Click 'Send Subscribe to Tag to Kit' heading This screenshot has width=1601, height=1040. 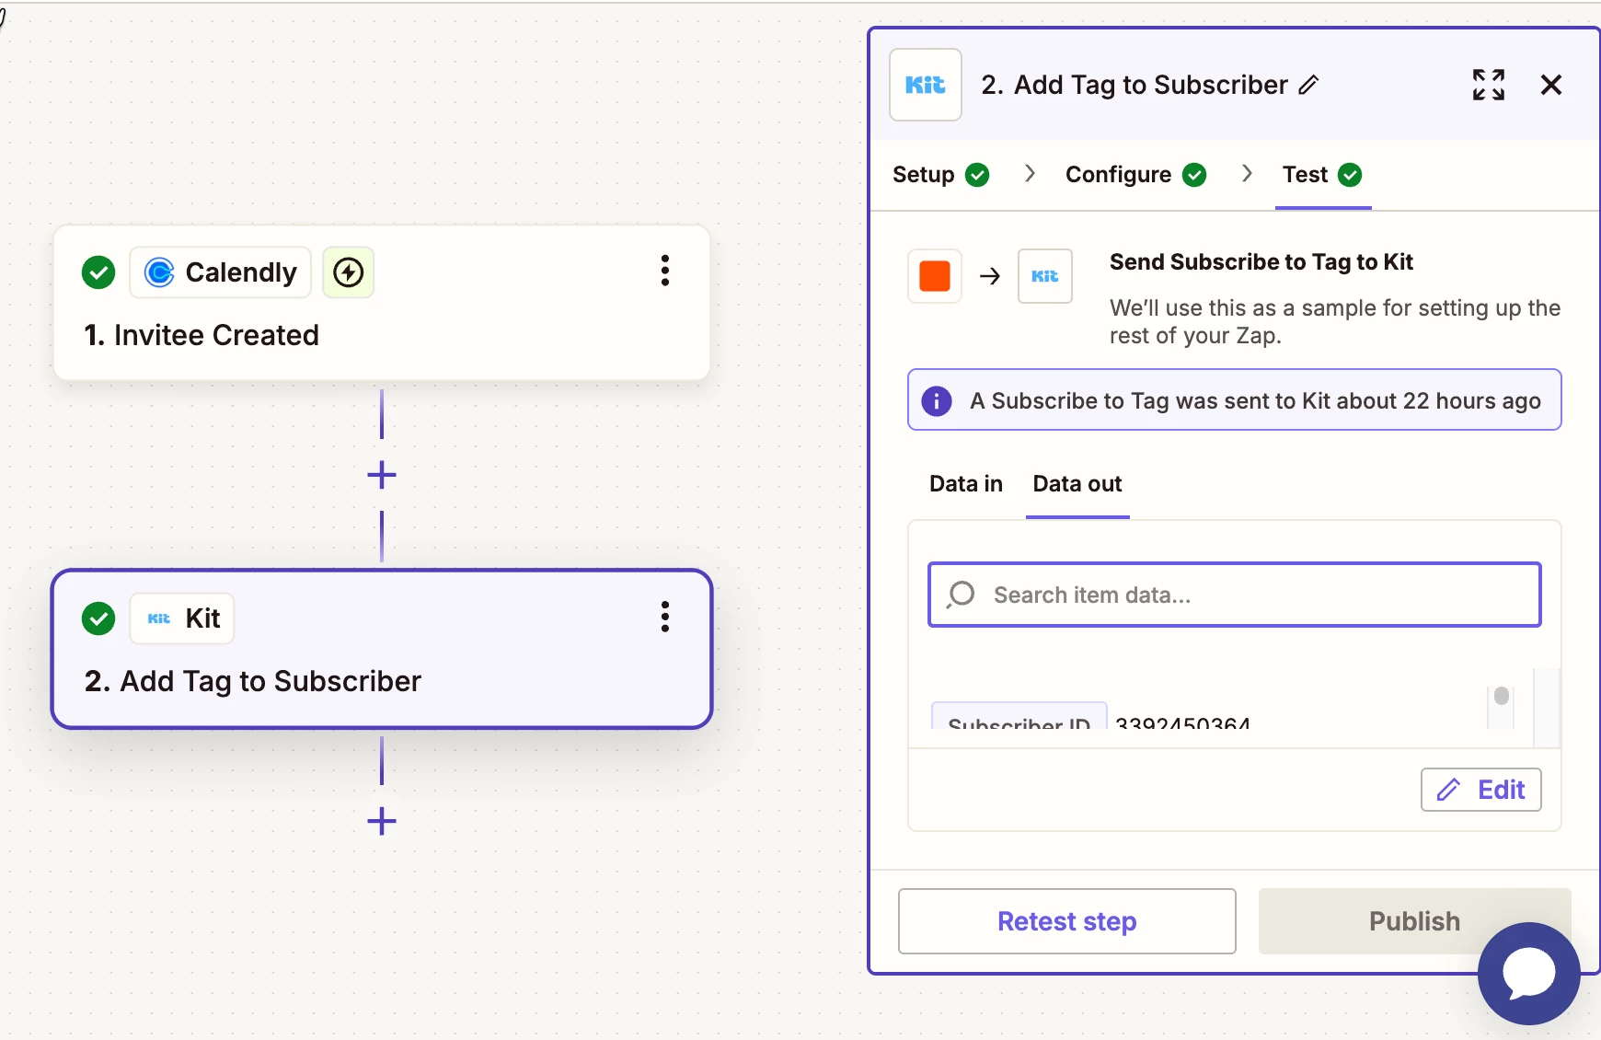(x=1261, y=262)
